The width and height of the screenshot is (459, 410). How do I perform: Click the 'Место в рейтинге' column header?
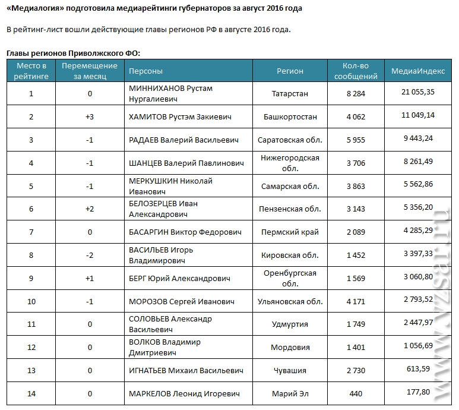pyautogui.click(x=31, y=71)
